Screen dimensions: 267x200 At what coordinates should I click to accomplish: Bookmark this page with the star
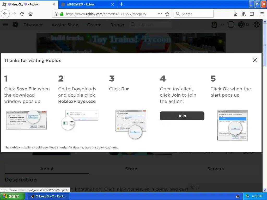(167, 14)
